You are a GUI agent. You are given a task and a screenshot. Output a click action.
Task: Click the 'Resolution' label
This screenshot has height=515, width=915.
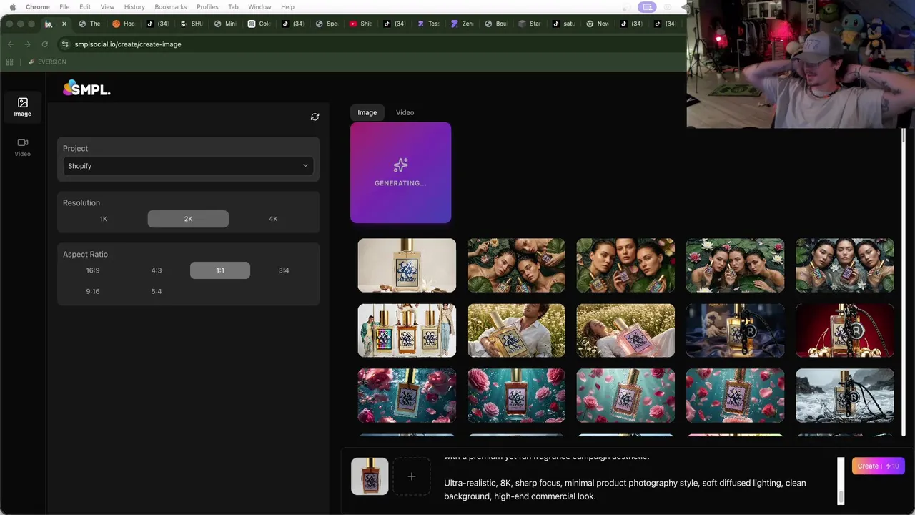tap(81, 203)
